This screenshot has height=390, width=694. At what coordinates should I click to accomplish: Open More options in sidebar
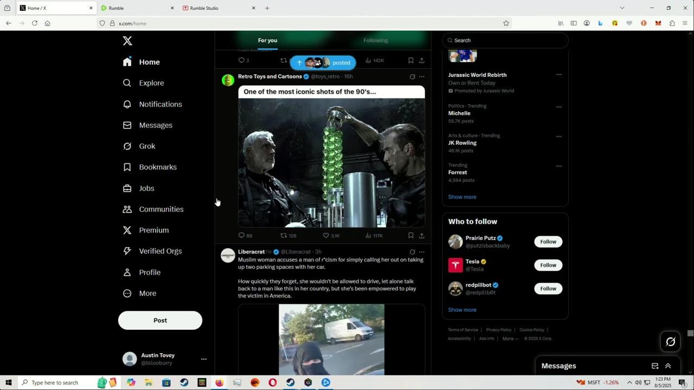tap(139, 294)
